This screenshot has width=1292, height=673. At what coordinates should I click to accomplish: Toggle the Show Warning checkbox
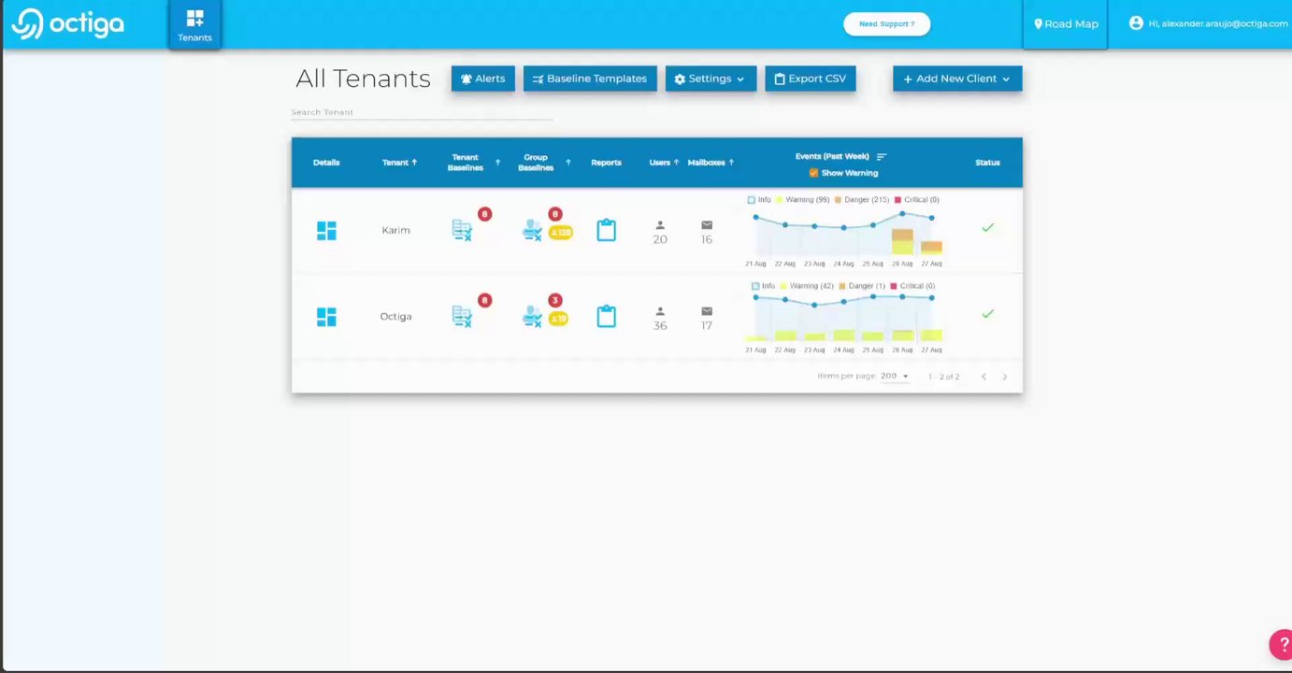pyautogui.click(x=813, y=173)
